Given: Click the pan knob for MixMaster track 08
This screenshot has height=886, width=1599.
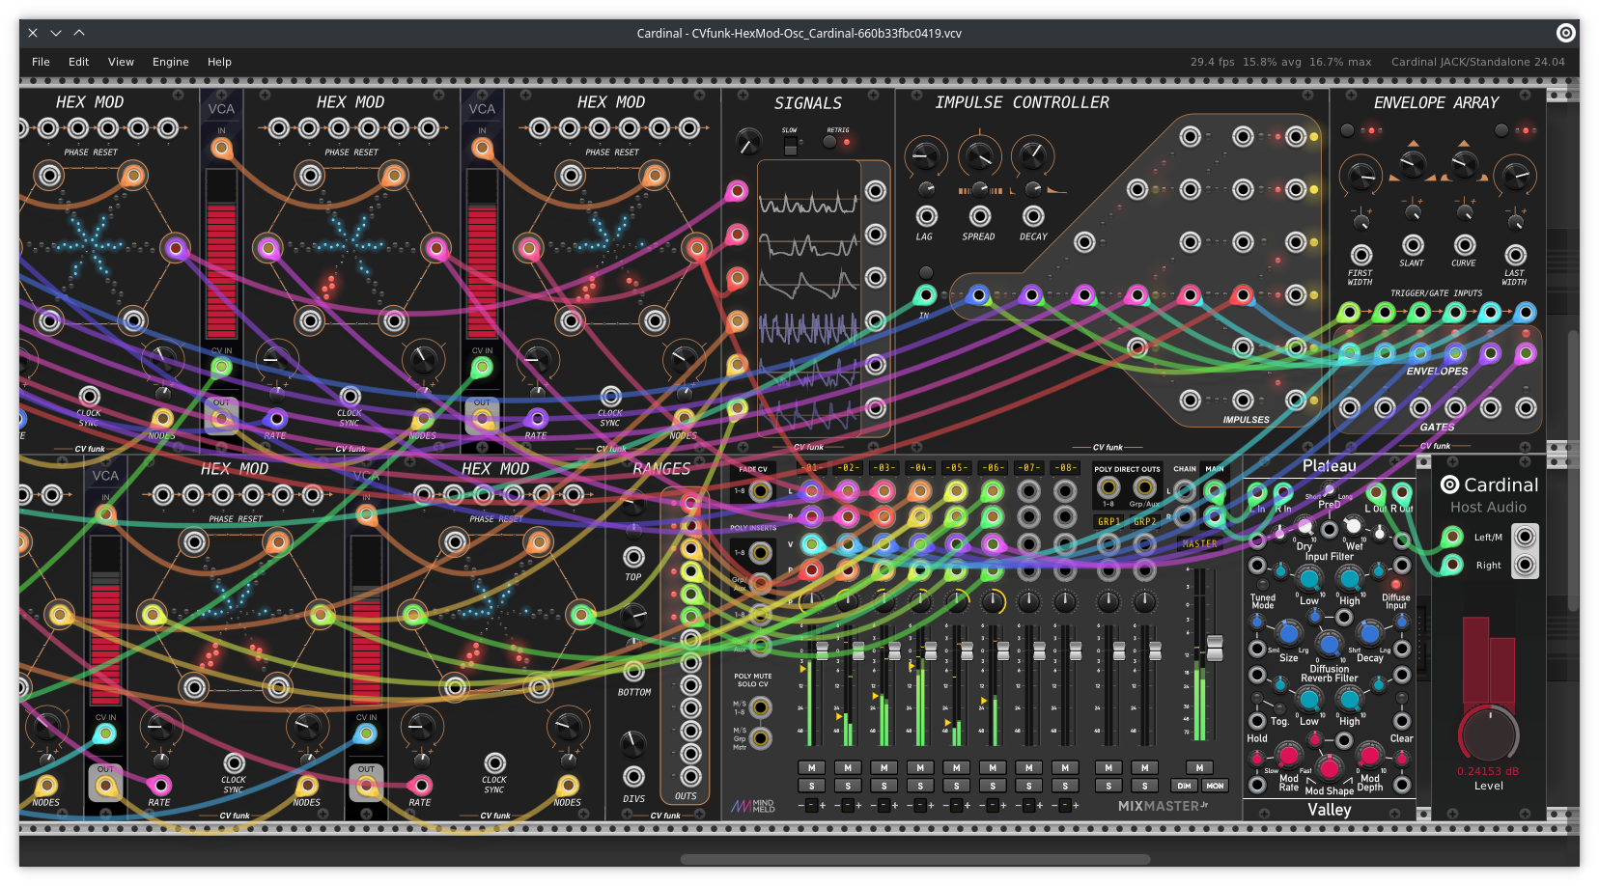Looking at the screenshot, I should (1065, 602).
